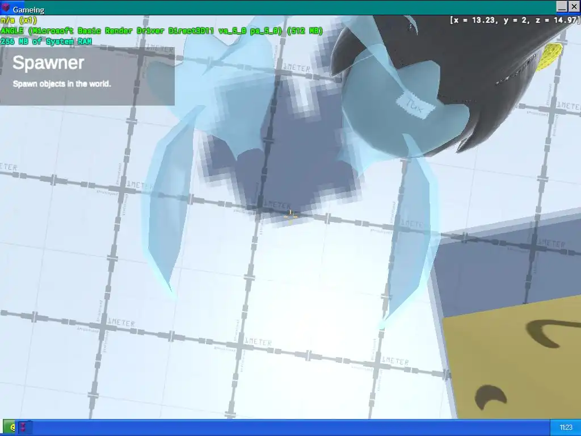
Task: Click the Spawner tool info panel
Action: pyautogui.click(x=87, y=76)
